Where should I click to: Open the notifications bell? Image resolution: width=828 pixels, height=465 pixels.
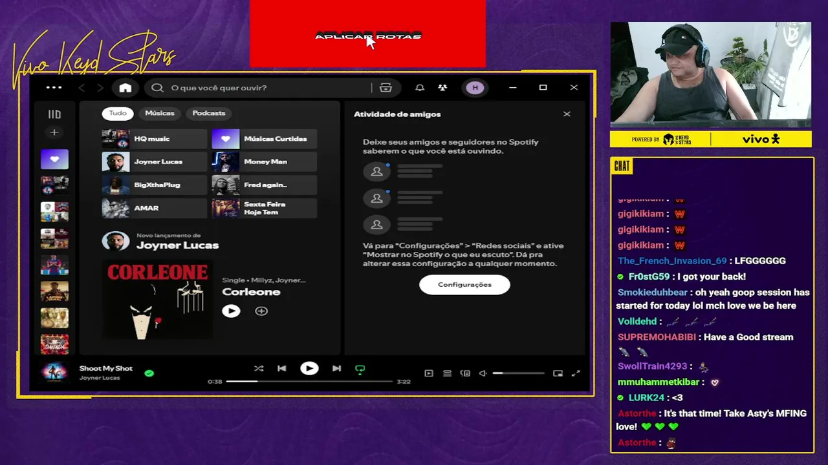click(420, 88)
